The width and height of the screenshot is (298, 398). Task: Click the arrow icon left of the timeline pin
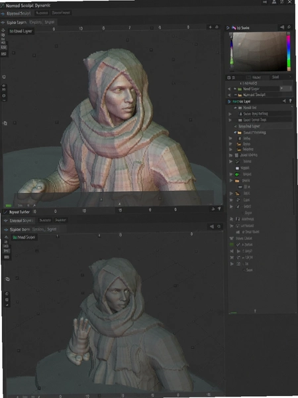tap(213, 209)
